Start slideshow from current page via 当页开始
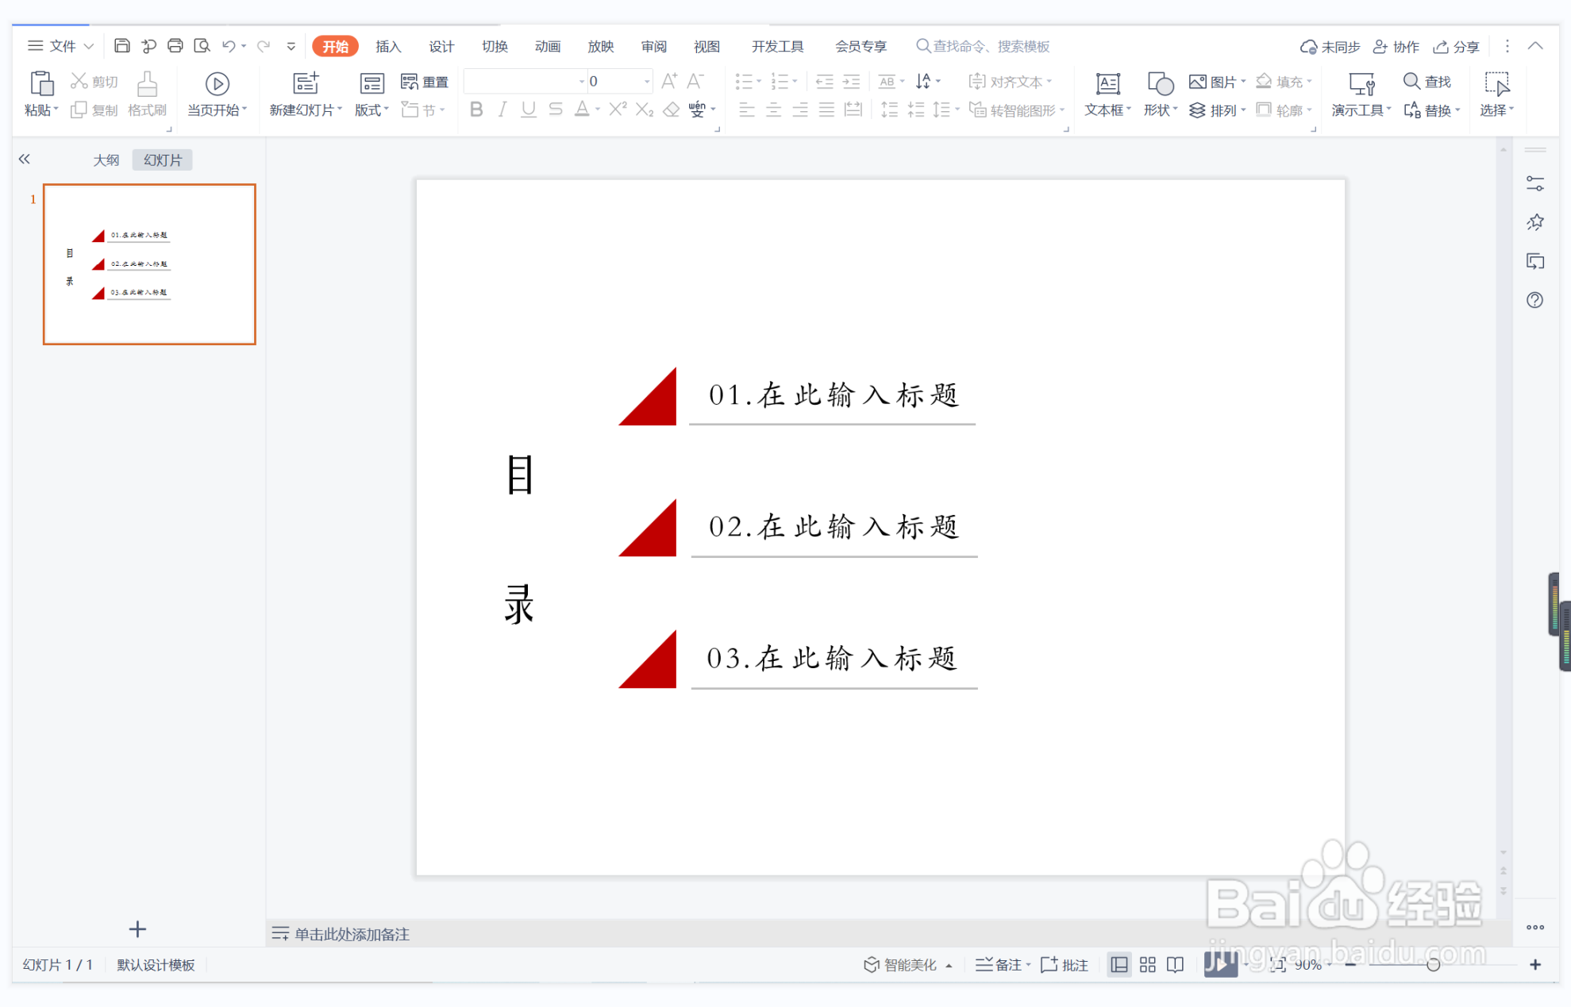 pos(215,93)
